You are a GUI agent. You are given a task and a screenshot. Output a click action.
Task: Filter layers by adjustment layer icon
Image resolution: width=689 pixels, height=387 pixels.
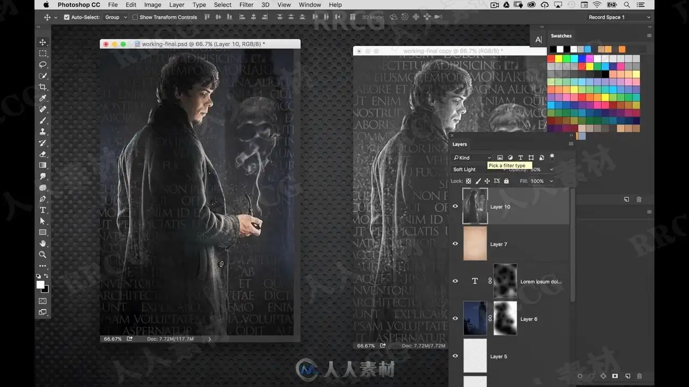(510, 157)
